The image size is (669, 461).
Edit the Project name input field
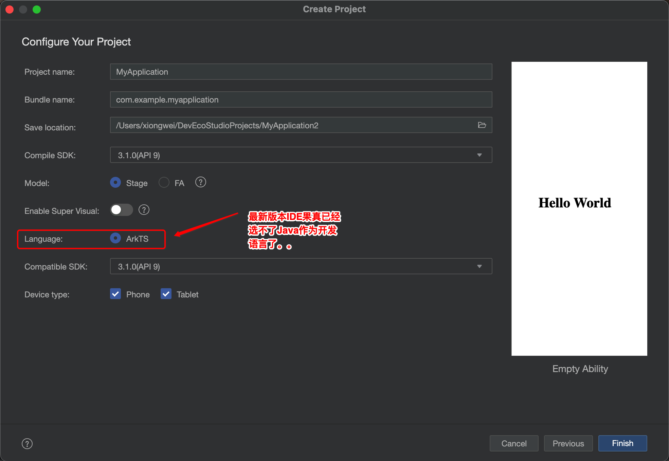point(301,72)
